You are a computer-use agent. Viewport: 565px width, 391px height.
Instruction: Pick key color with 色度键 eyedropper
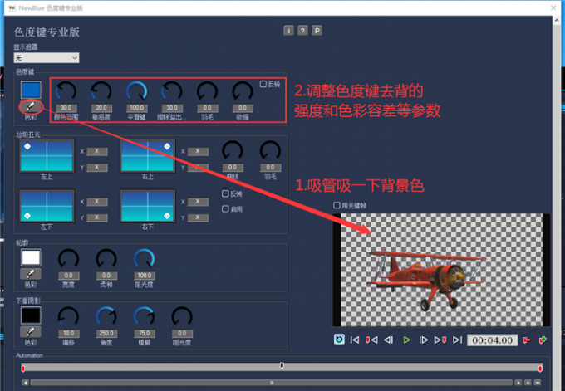[x=31, y=106]
